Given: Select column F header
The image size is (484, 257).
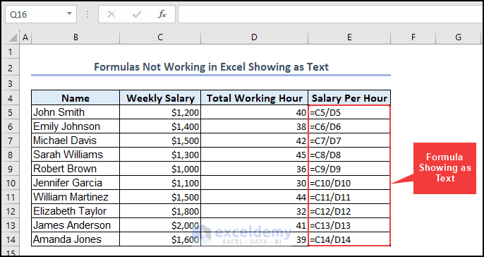Looking at the screenshot, I should tap(413, 37).
